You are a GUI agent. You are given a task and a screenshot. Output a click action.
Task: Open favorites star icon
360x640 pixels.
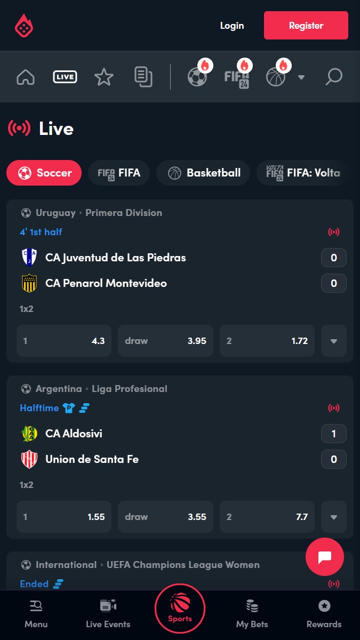click(x=104, y=77)
